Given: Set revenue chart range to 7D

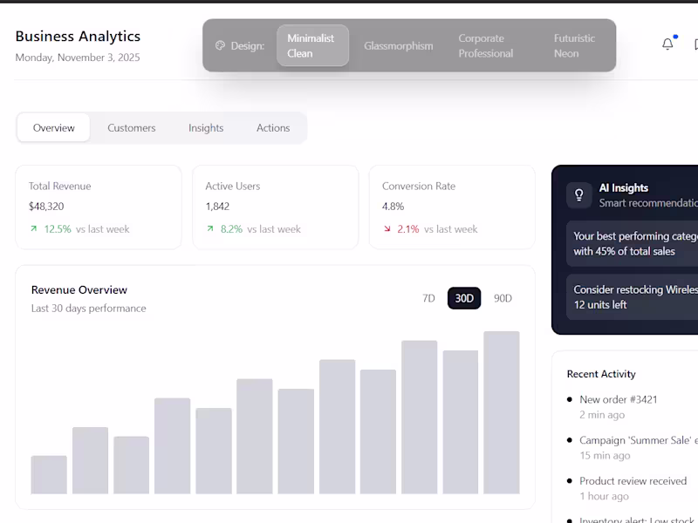Looking at the screenshot, I should pyautogui.click(x=428, y=298).
